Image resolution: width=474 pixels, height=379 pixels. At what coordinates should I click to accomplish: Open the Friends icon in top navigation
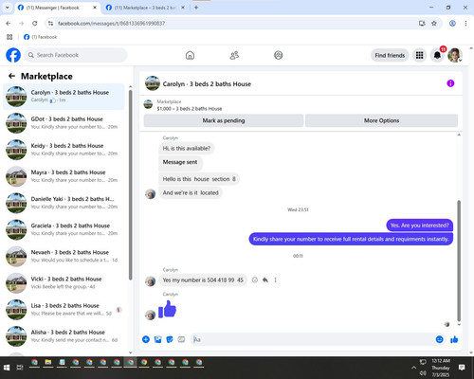click(x=234, y=55)
